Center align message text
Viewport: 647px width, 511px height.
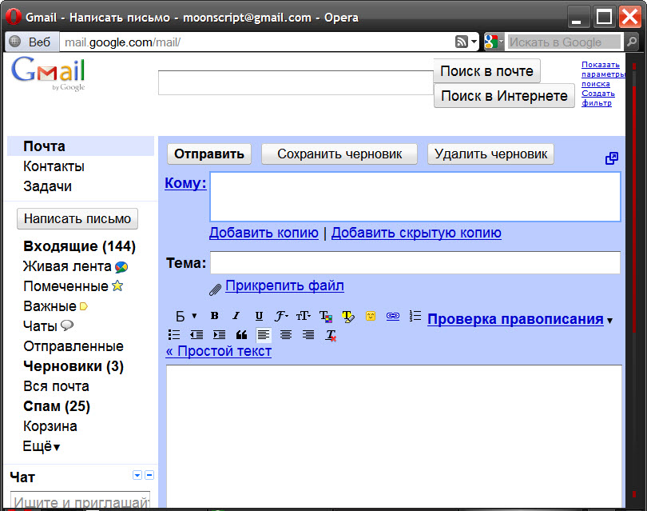click(x=286, y=334)
